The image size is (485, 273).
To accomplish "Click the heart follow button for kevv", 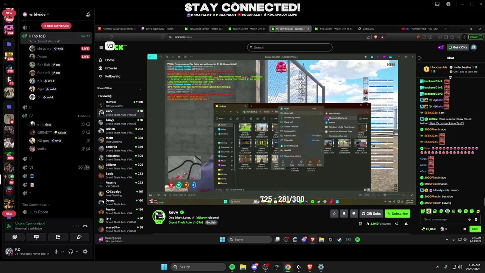I will pyautogui.click(x=354, y=213).
